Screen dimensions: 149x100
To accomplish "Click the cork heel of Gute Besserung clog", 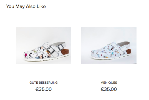I will point(65,52).
